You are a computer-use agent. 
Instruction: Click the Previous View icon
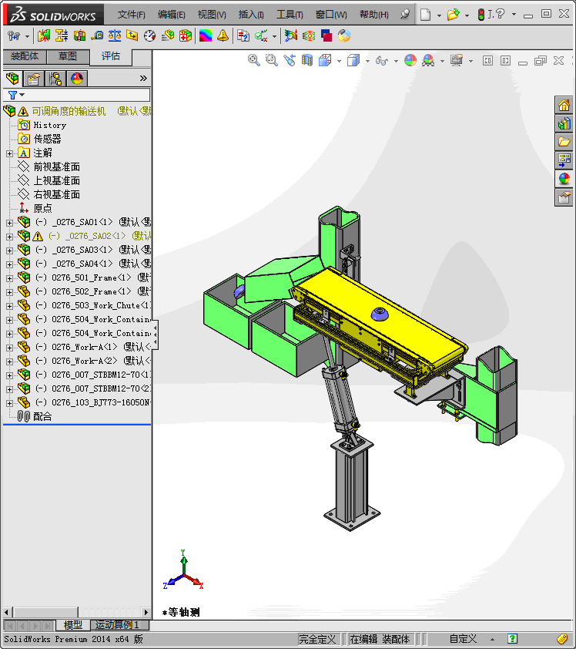point(290,60)
